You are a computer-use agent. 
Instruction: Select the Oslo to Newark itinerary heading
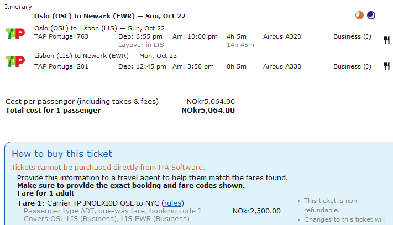(109, 16)
